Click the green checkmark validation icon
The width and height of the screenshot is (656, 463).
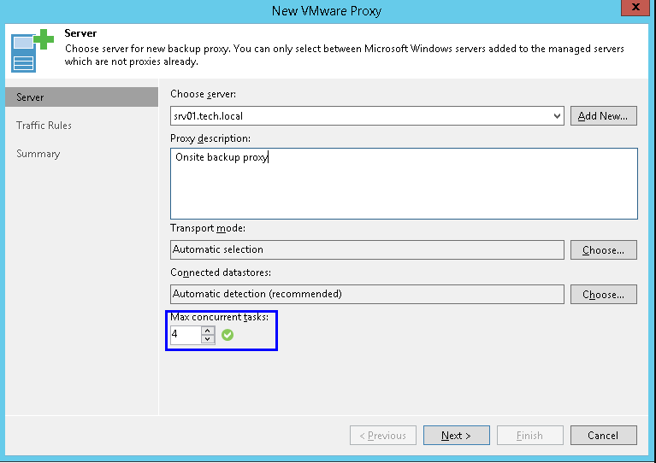click(228, 335)
